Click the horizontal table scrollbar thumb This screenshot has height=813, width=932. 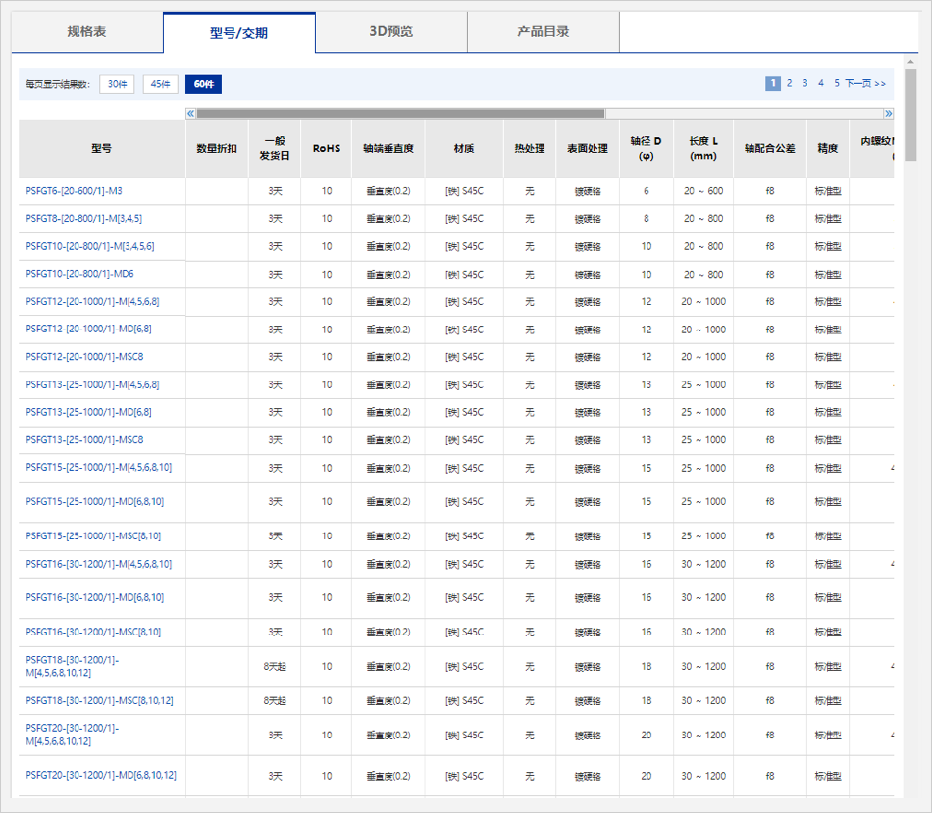pos(400,114)
